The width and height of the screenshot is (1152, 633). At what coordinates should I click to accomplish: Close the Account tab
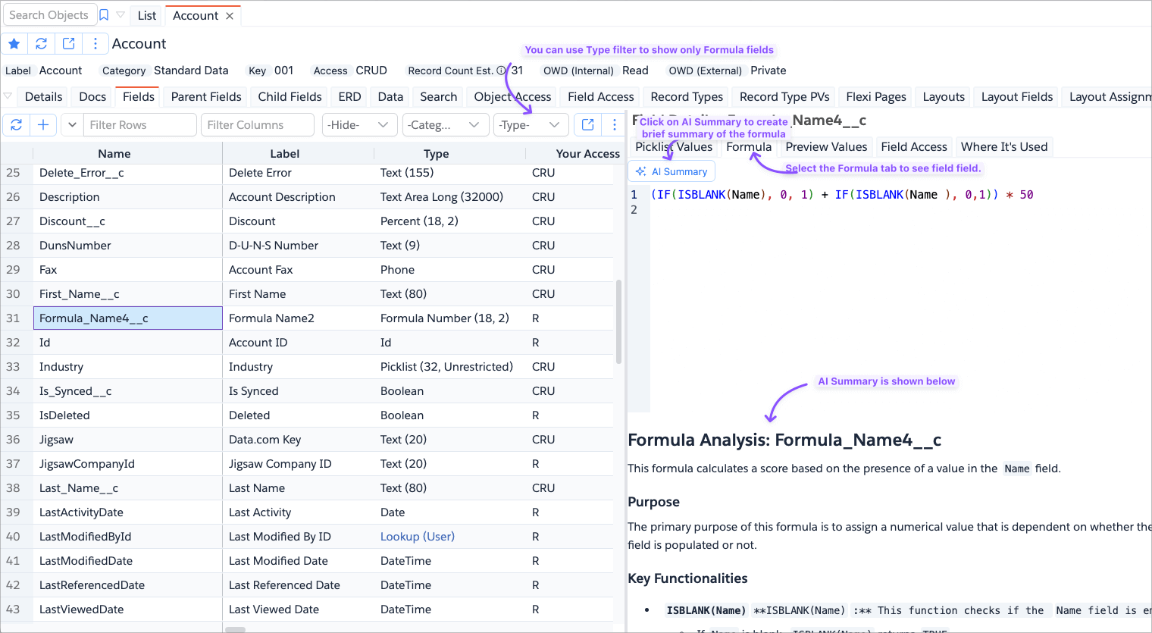pyautogui.click(x=230, y=16)
